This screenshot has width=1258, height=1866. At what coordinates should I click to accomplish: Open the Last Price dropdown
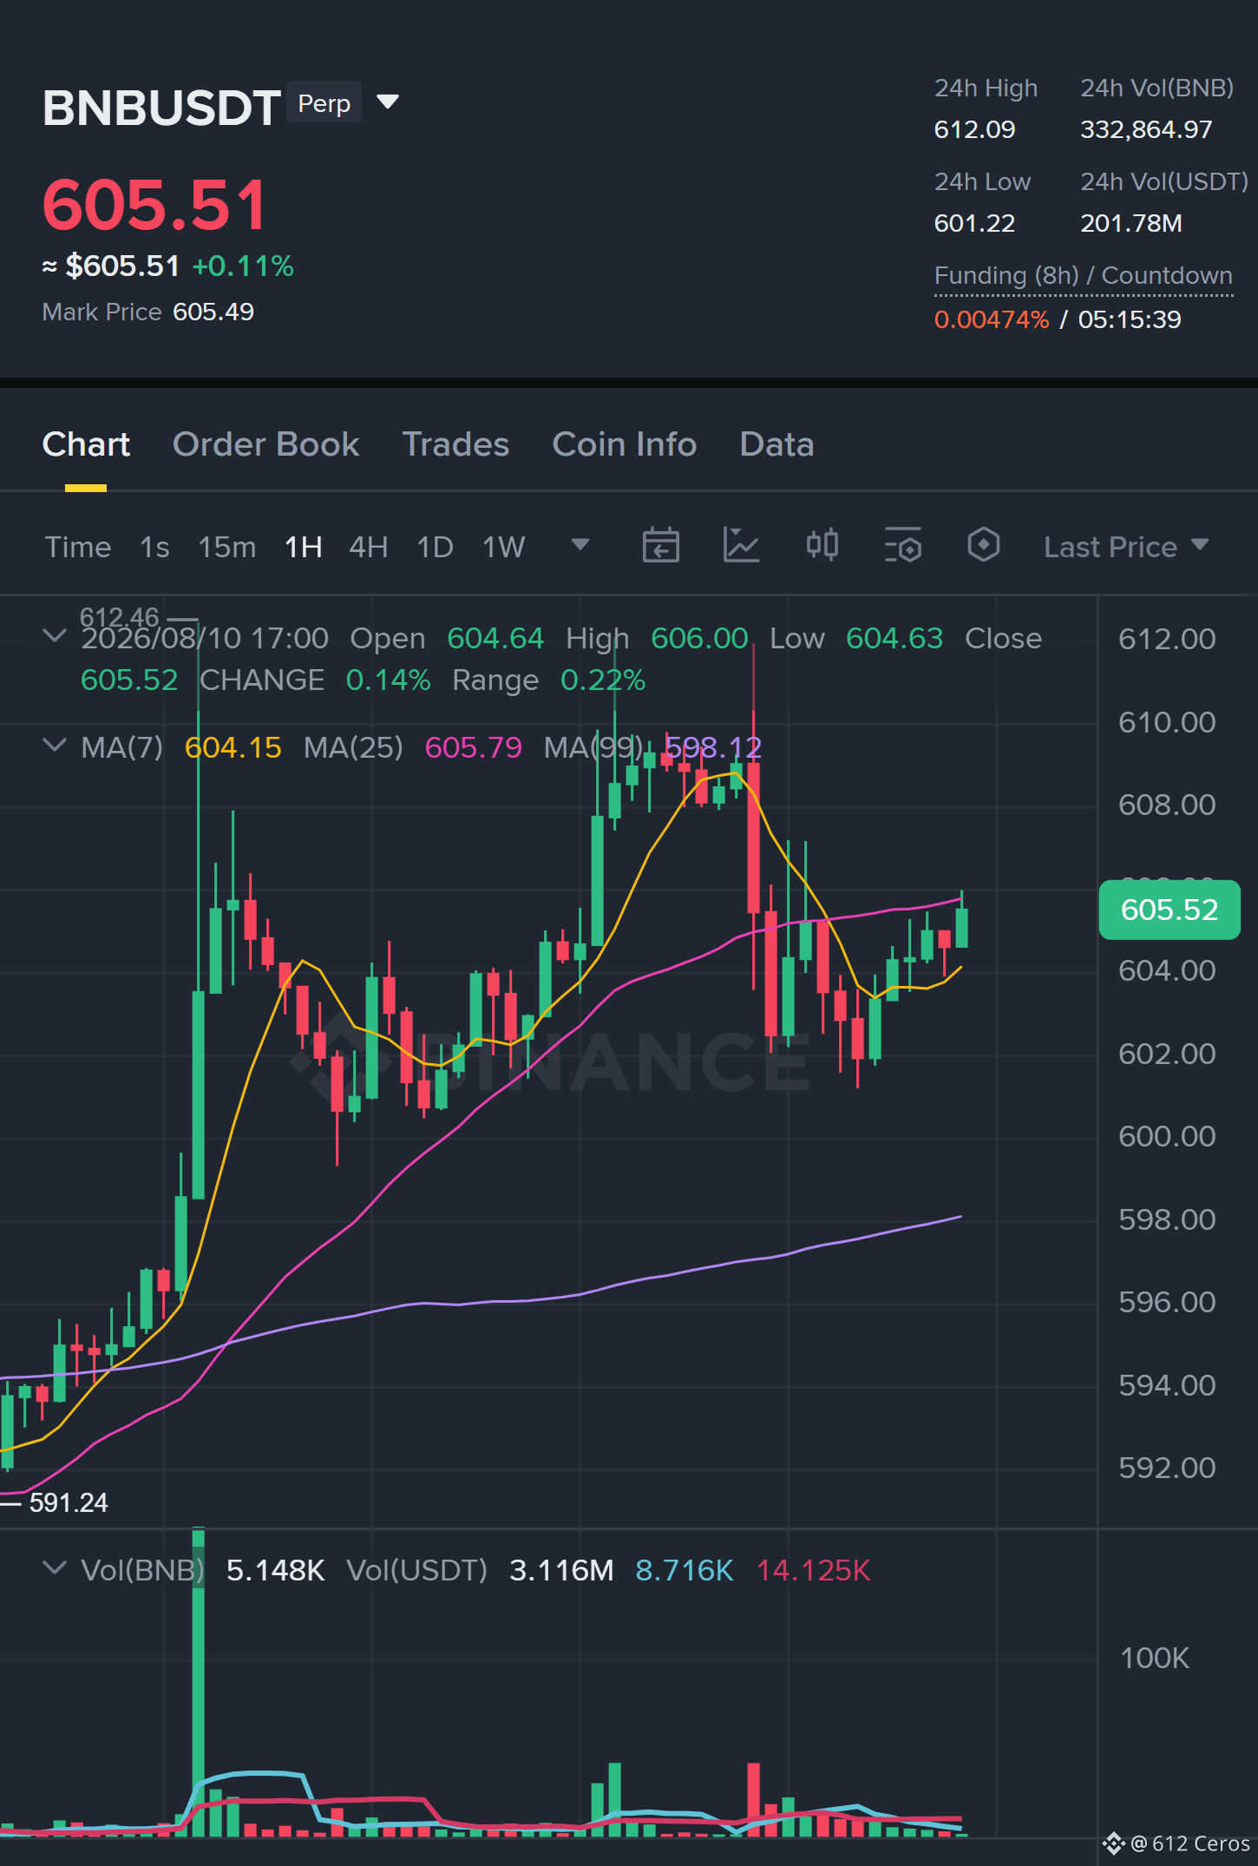pos(1126,547)
